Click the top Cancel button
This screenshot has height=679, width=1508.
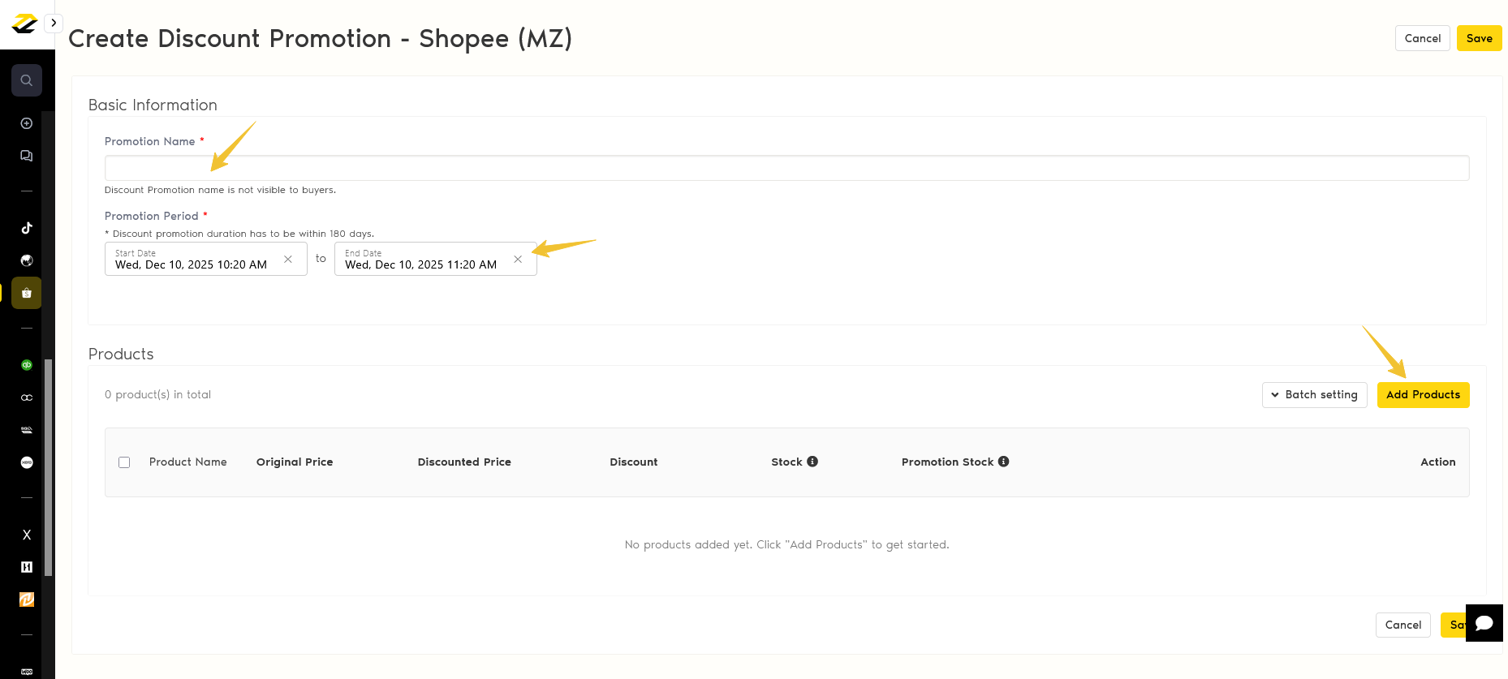point(1423,38)
